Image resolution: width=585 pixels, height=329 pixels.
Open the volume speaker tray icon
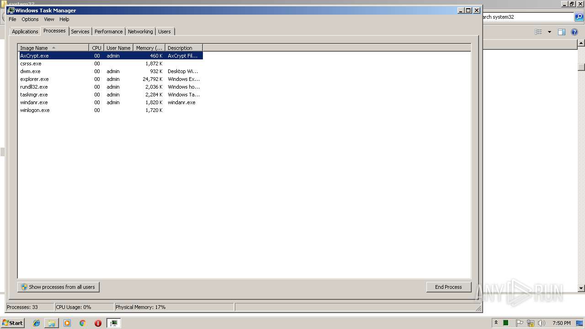click(542, 323)
